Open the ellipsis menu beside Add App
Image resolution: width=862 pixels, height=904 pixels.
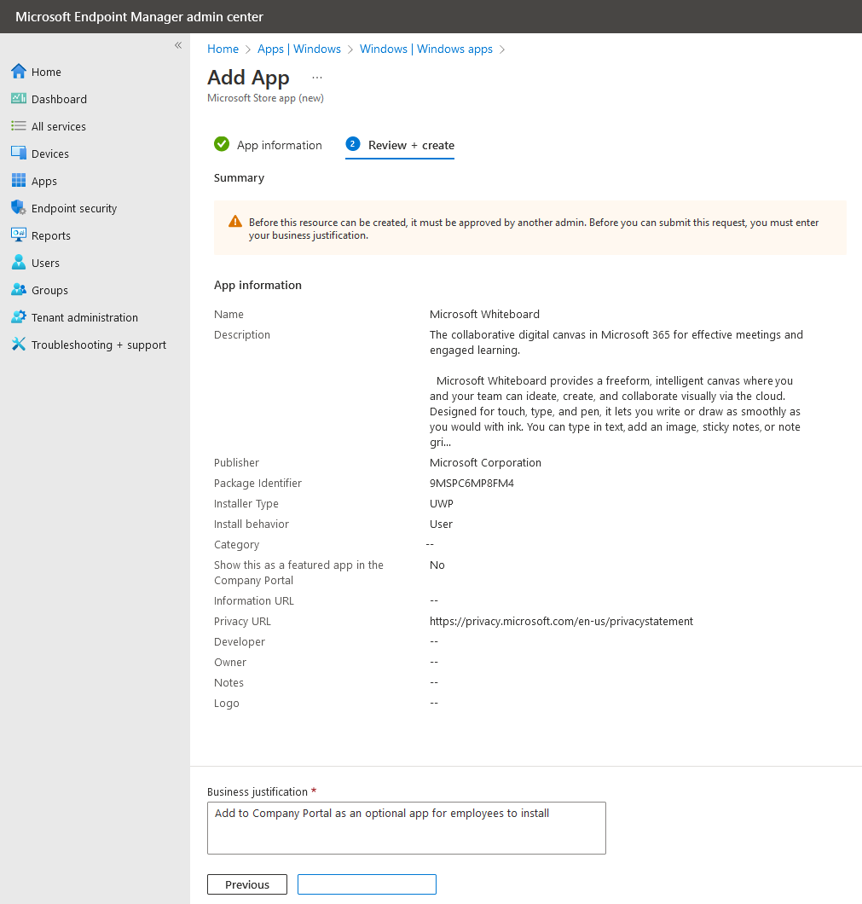click(x=317, y=78)
